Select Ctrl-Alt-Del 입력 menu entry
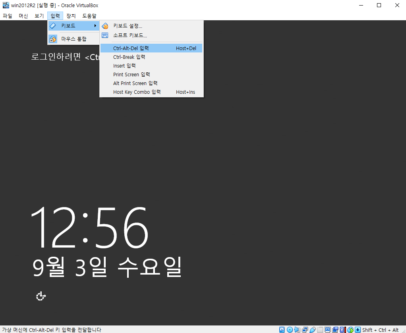Image resolution: width=406 pixels, height=333 pixels. pyautogui.click(x=131, y=48)
